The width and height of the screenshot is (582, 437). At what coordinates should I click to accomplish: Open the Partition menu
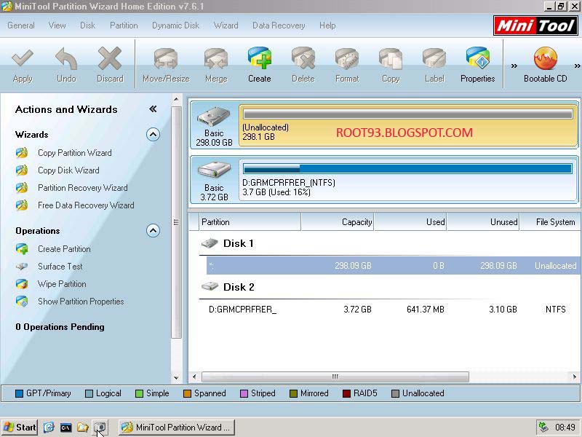pyautogui.click(x=124, y=25)
